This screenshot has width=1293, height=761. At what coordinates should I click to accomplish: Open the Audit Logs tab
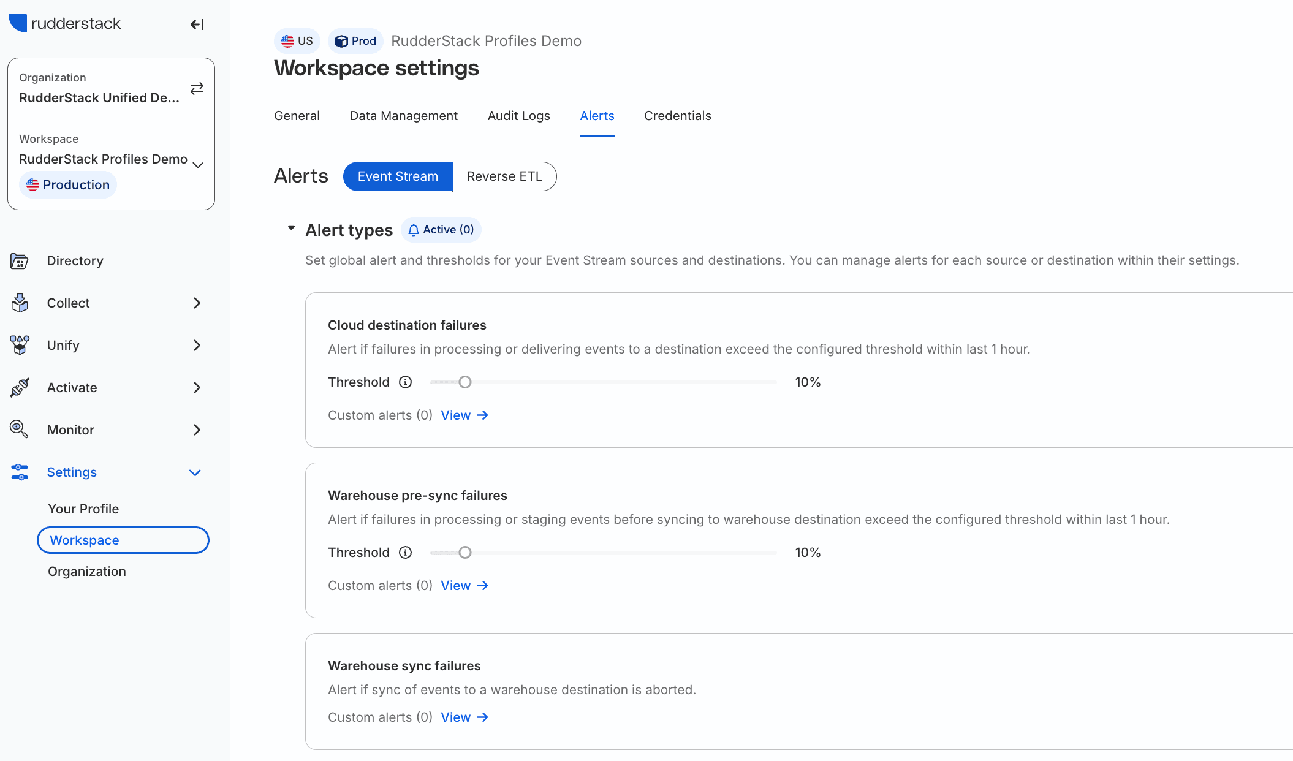click(x=518, y=116)
